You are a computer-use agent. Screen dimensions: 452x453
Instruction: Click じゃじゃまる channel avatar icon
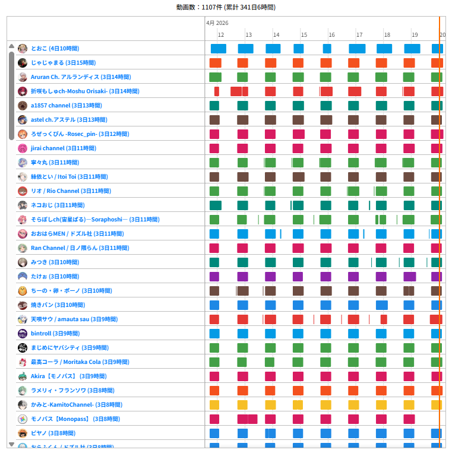[23, 63]
